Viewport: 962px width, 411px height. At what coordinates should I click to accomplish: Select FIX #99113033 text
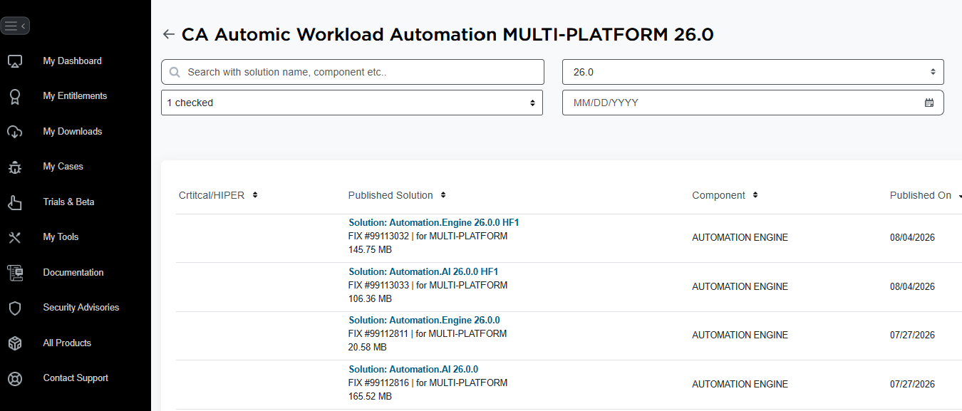coord(378,286)
